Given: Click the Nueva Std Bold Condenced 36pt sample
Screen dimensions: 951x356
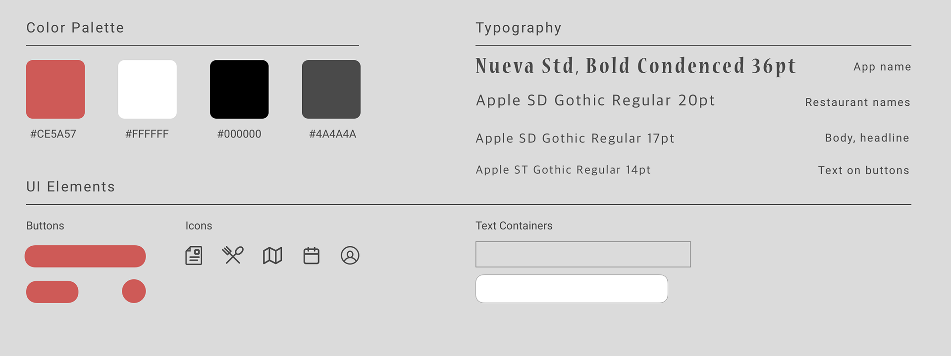Looking at the screenshot, I should (x=635, y=66).
